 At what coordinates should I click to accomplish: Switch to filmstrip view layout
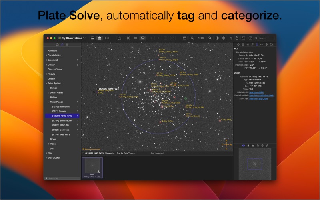point(143,38)
